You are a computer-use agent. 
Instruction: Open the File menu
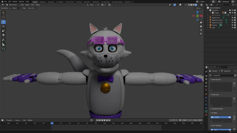pyautogui.click(x=6, y=2)
